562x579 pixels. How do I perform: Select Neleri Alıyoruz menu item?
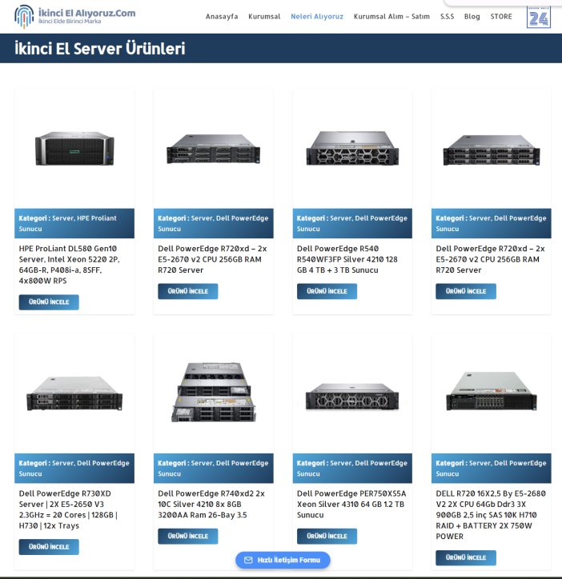coord(317,17)
